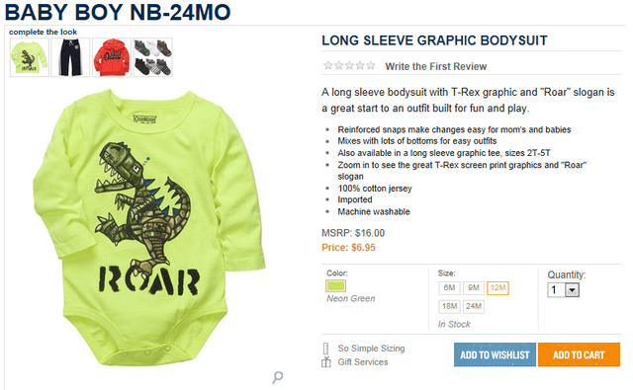Image resolution: width=633 pixels, height=390 pixels.
Task: Select the navy pants thumbnail
Action: tap(70, 57)
